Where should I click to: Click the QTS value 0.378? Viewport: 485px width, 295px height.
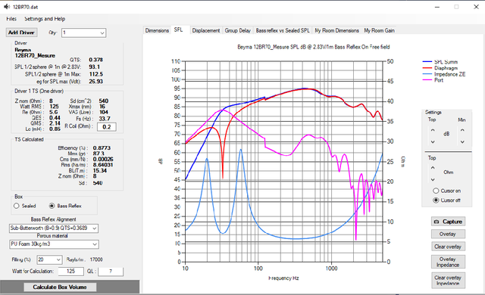point(96,60)
